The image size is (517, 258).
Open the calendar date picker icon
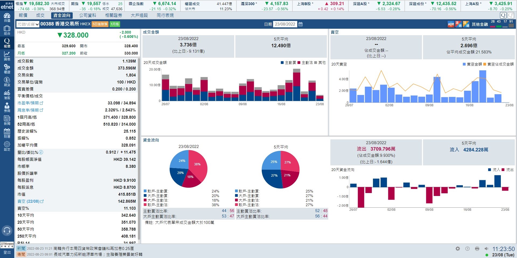click(x=301, y=24)
